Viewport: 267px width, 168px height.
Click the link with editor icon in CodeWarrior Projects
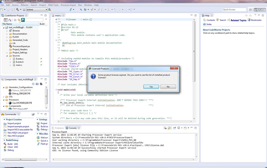[x=19, y=20]
